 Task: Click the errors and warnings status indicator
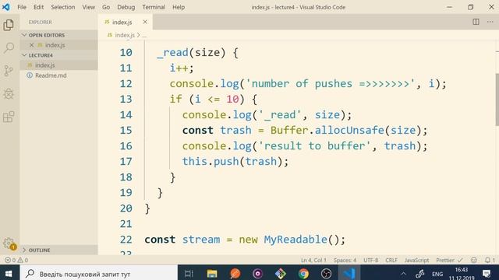tap(16, 260)
